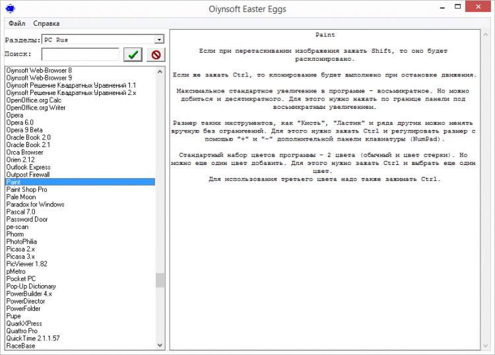The image size is (495, 355).
Task: Expand the Разделы dropdown arrow
Action: [x=159, y=40]
